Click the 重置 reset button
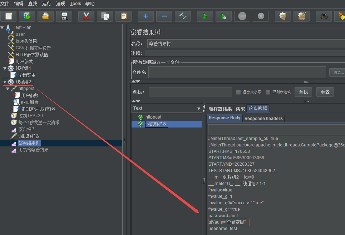The image size is (345, 235). pos(325,92)
